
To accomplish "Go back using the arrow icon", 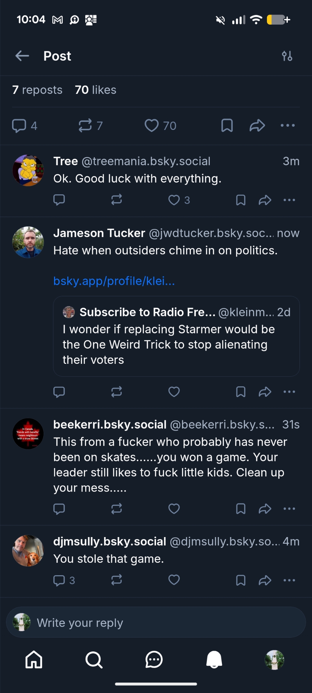I will [x=22, y=56].
